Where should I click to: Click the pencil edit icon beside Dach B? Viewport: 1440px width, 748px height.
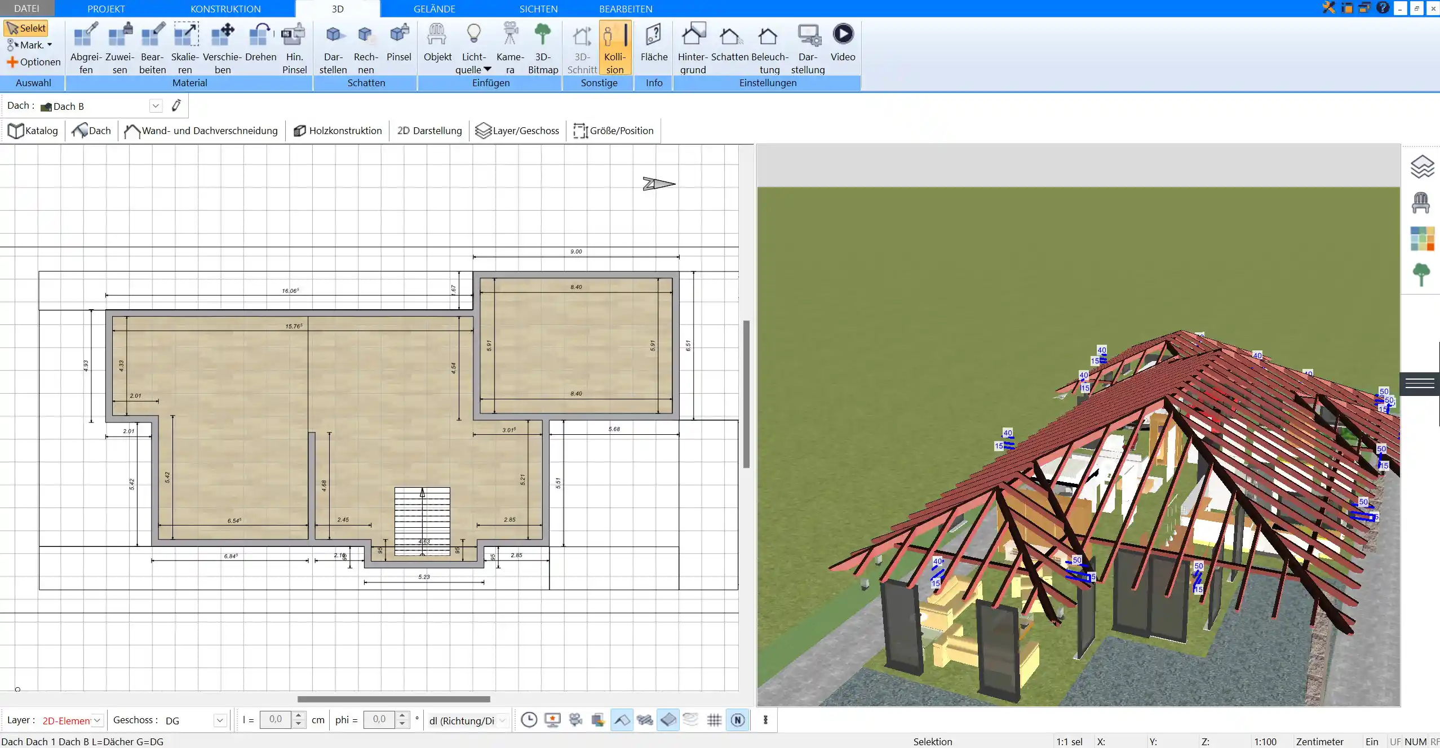tap(176, 105)
